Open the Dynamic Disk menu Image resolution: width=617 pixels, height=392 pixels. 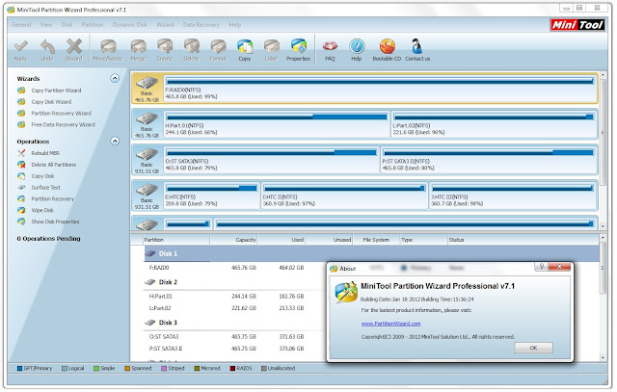[x=129, y=25]
